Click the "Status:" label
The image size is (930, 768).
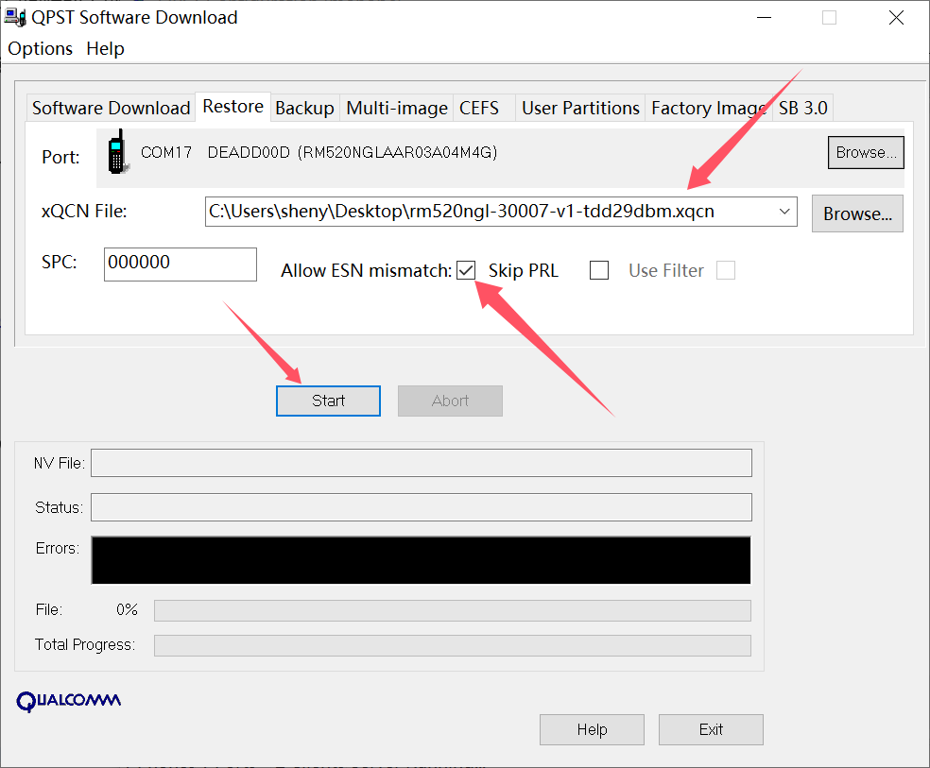click(59, 507)
